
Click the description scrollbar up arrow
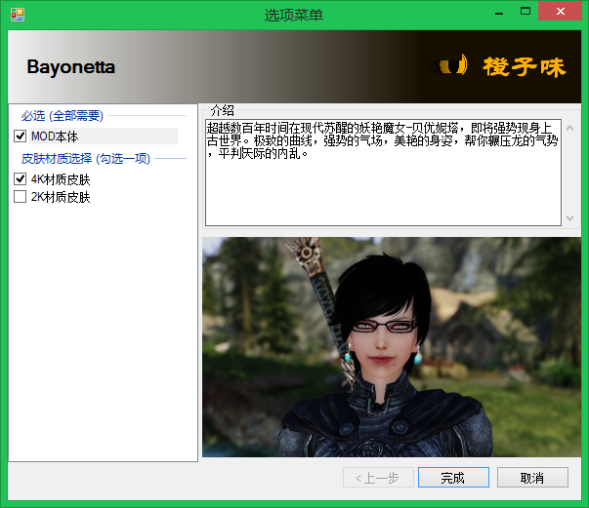coord(569,128)
